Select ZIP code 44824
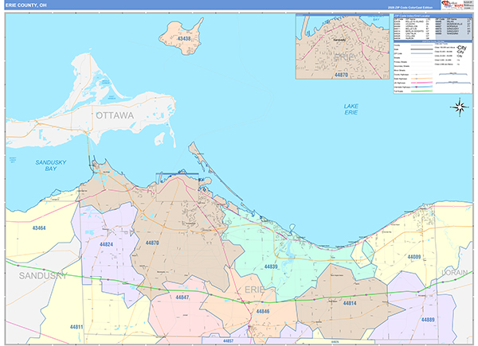 click(106, 244)
